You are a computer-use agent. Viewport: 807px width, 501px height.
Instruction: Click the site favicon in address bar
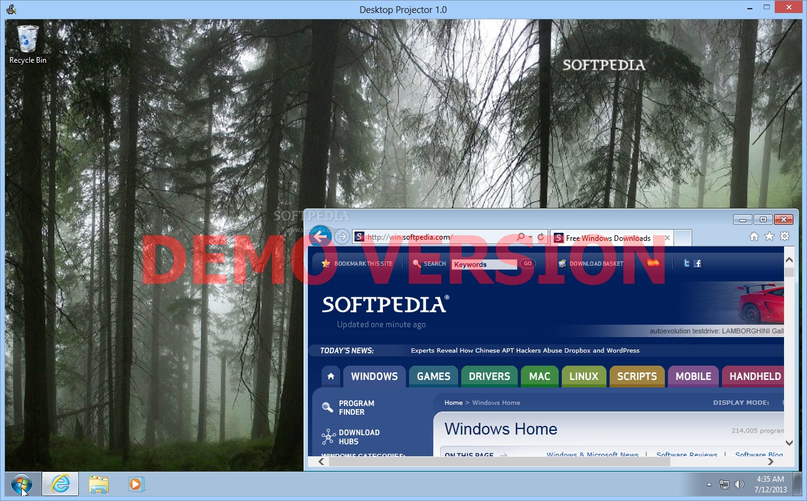(x=359, y=237)
